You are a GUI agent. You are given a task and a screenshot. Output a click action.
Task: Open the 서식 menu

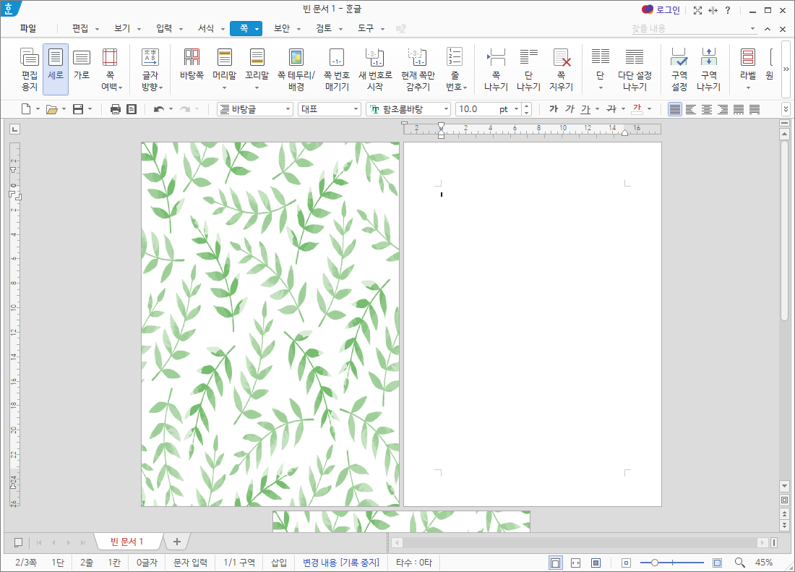click(206, 28)
